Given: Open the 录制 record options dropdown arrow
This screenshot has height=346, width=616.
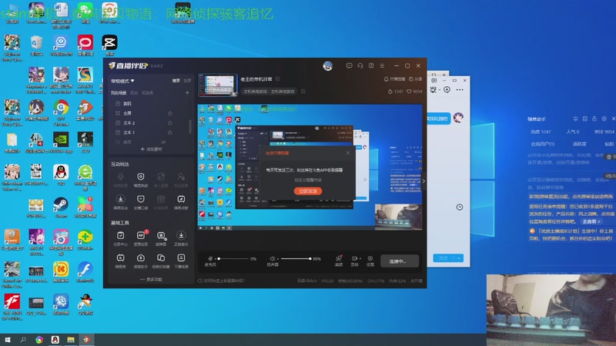Looking at the screenshot, I should coord(360,259).
